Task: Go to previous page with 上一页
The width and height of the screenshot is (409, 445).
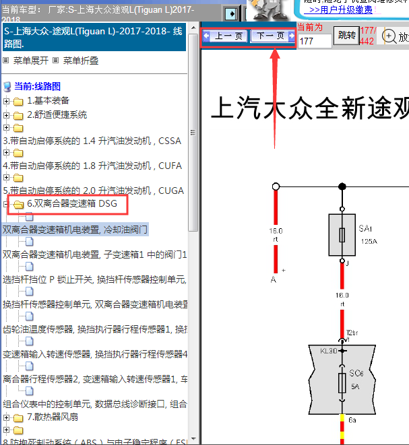Action: [x=224, y=36]
